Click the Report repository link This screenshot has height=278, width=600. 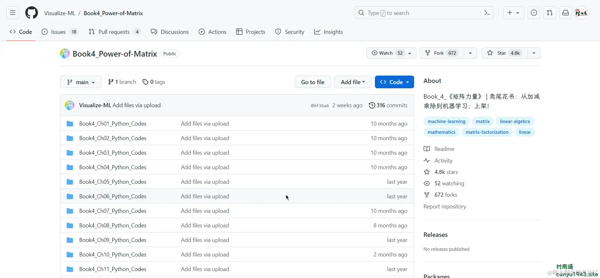[445, 207]
